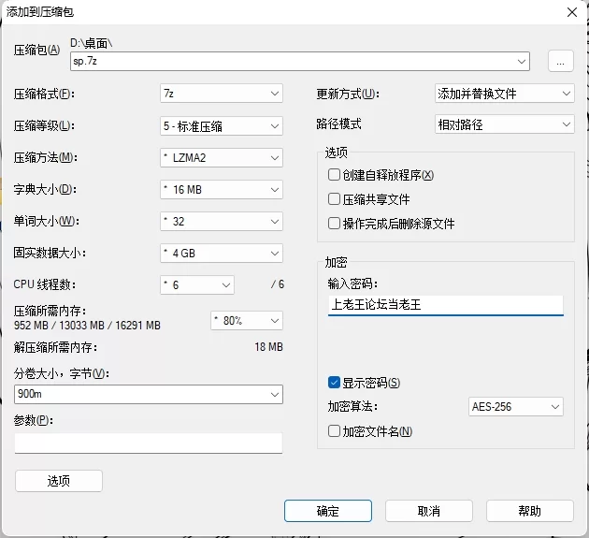Close the add to archive dialog
This screenshot has height=538, width=589.
571,11
